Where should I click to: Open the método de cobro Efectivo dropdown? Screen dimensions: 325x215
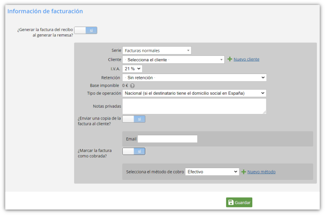(212, 172)
